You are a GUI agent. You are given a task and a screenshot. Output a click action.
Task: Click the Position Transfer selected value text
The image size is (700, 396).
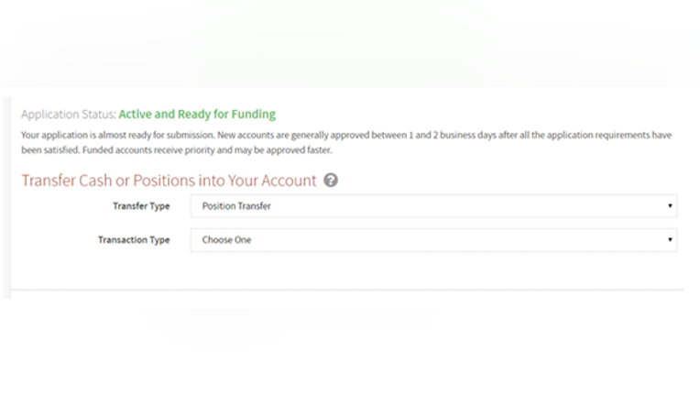coord(236,206)
